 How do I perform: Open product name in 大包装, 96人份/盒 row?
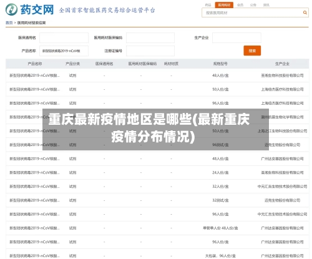tap(34, 256)
